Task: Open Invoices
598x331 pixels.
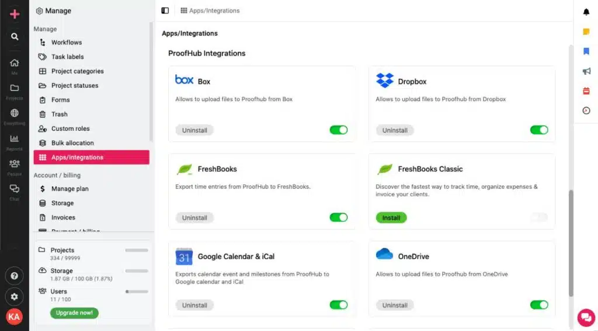Action: (x=92, y=217)
